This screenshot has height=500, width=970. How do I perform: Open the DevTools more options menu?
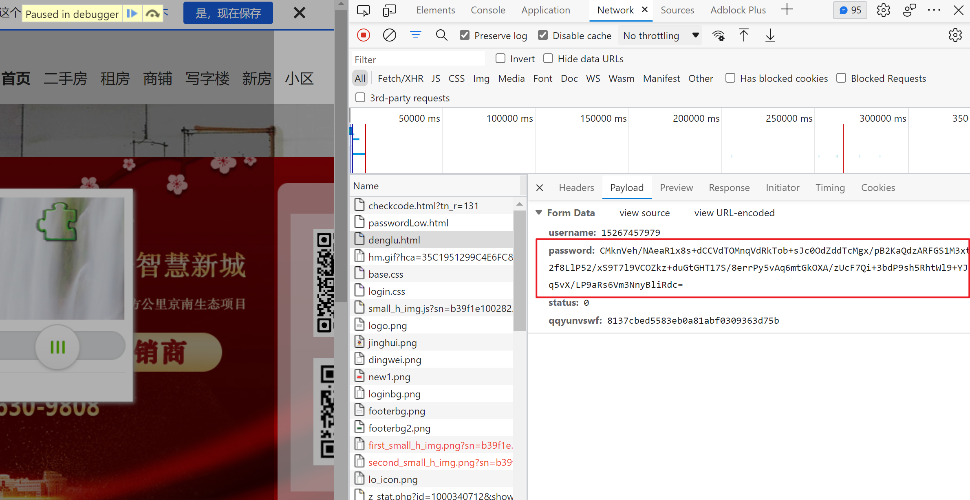click(x=934, y=10)
